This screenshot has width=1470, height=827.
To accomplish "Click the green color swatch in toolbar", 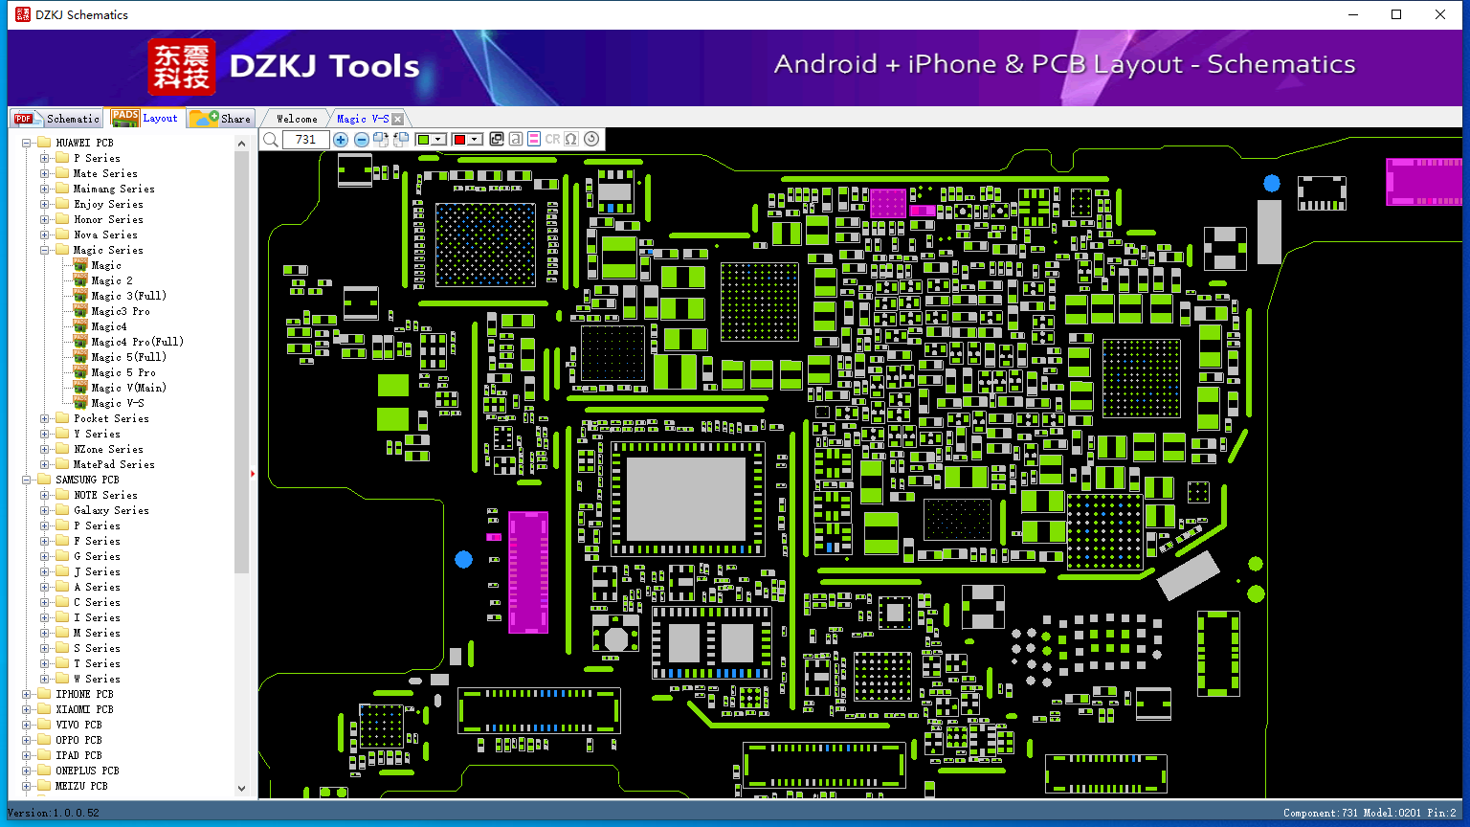I will (423, 140).
